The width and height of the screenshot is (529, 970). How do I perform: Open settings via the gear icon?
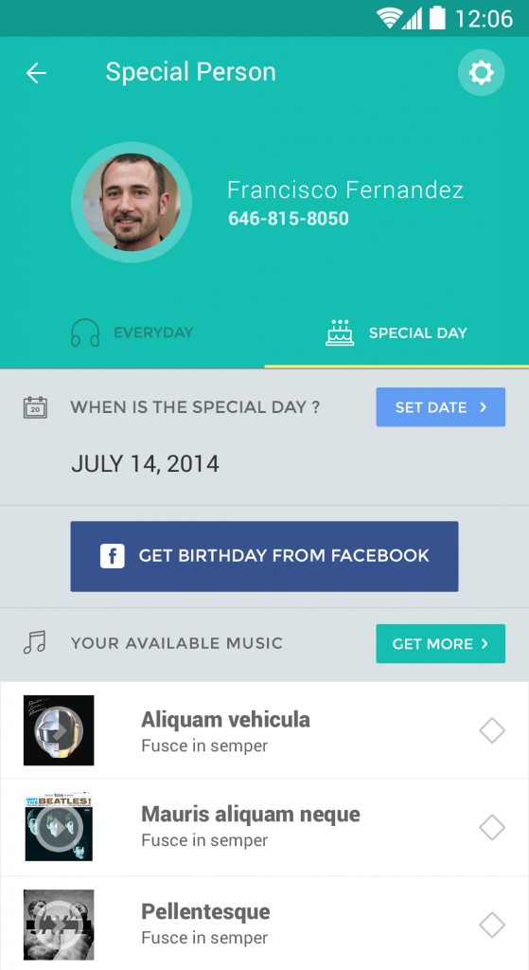[481, 73]
